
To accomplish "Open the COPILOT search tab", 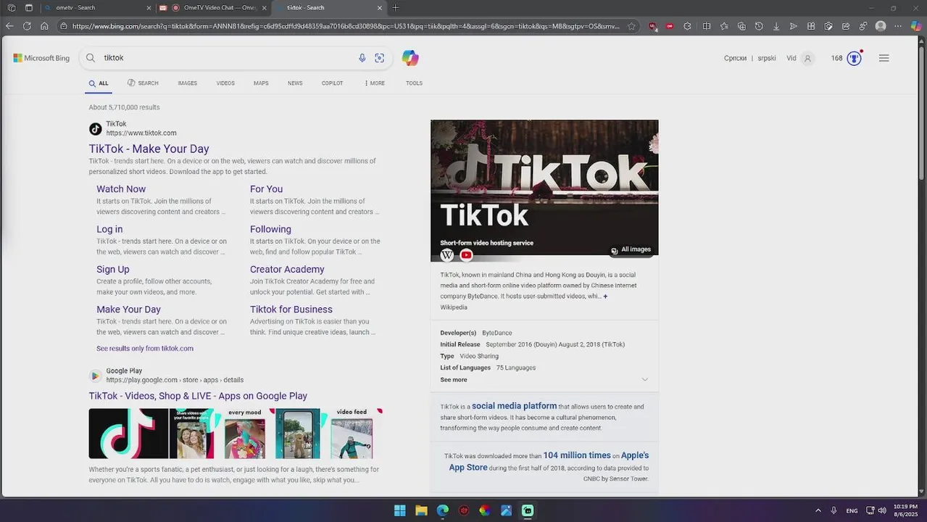I will [x=333, y=83].
